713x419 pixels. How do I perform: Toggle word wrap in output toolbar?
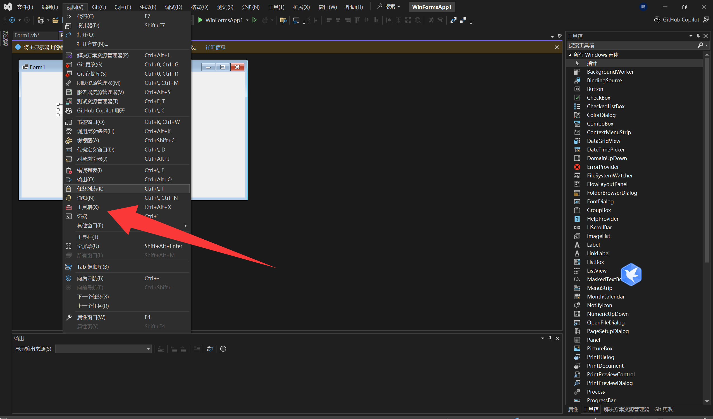point(210,349)
